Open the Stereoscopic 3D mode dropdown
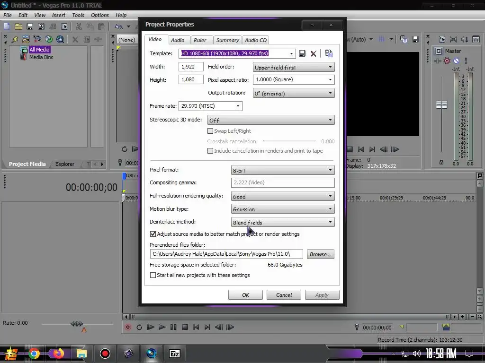The width and height of the screenshot is (485, 363). click(x=271, y=120)
